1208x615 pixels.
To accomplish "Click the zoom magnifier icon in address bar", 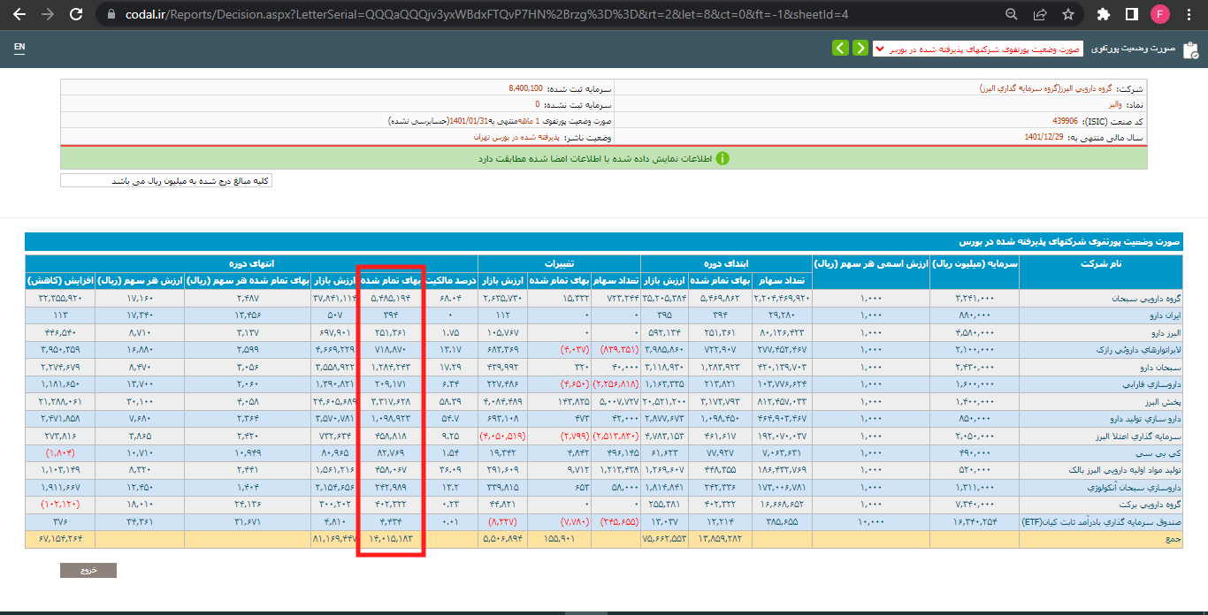I will point(1012,14).
